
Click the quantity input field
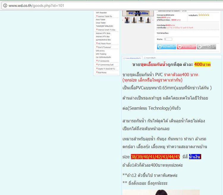(x=168, y=39)
